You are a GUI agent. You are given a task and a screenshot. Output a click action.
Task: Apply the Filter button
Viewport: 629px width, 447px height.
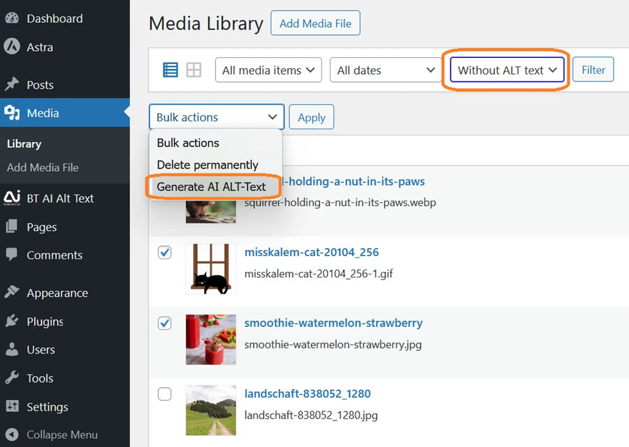tap(593, 70)
